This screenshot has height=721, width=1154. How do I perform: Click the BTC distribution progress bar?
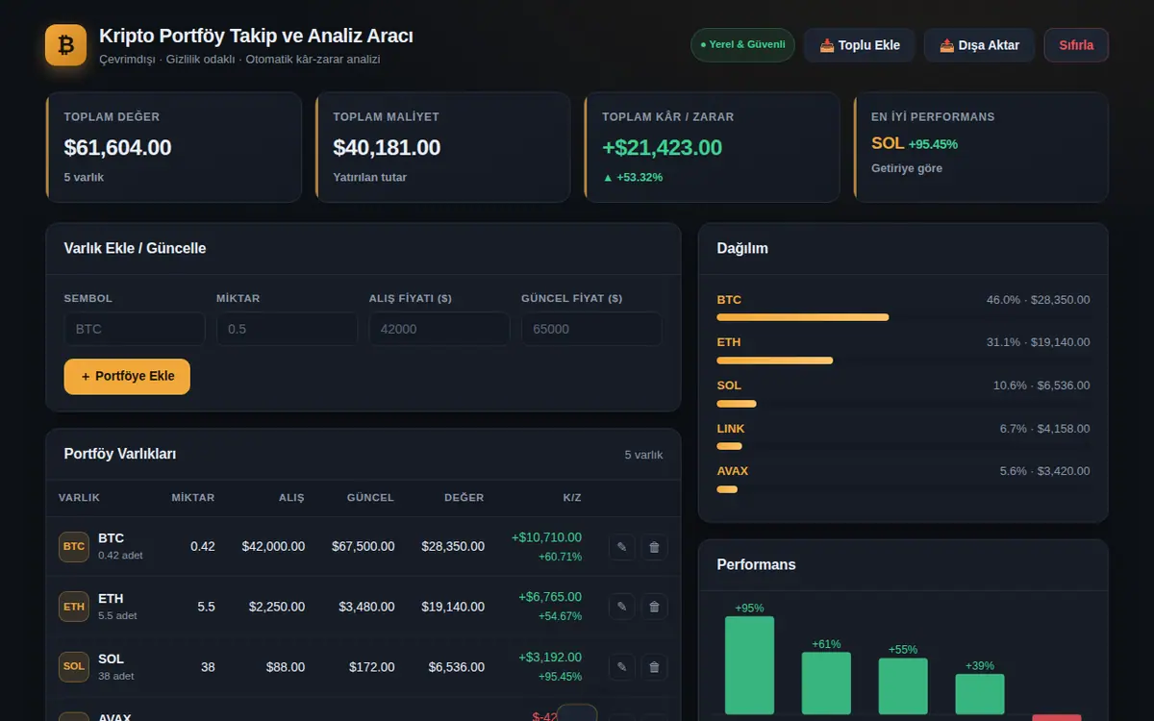803,317
